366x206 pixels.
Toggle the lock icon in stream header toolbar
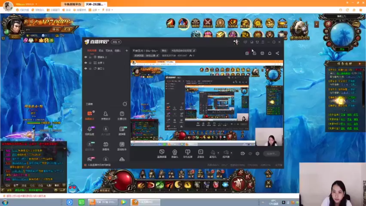(x=254, y=53)
